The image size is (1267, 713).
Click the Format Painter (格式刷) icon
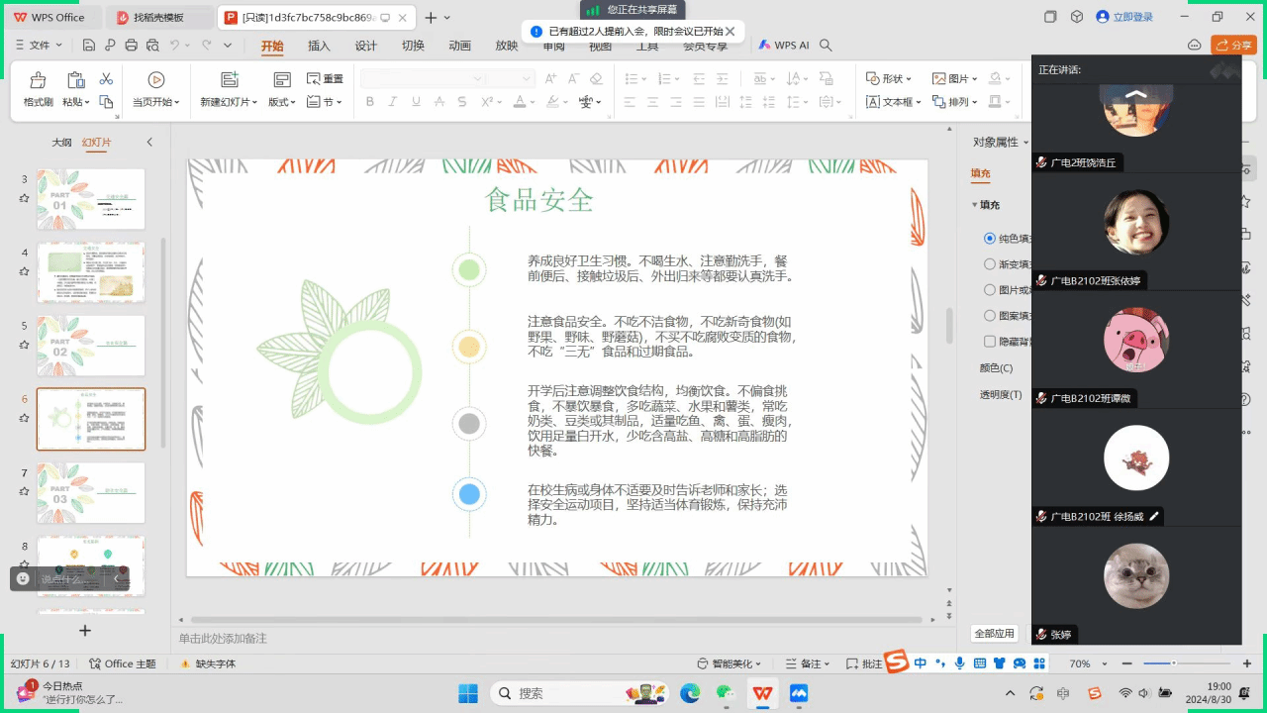click(x=38, y=80)
